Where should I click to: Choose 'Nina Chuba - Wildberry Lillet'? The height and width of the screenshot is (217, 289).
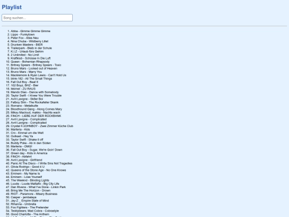[29, 41]
